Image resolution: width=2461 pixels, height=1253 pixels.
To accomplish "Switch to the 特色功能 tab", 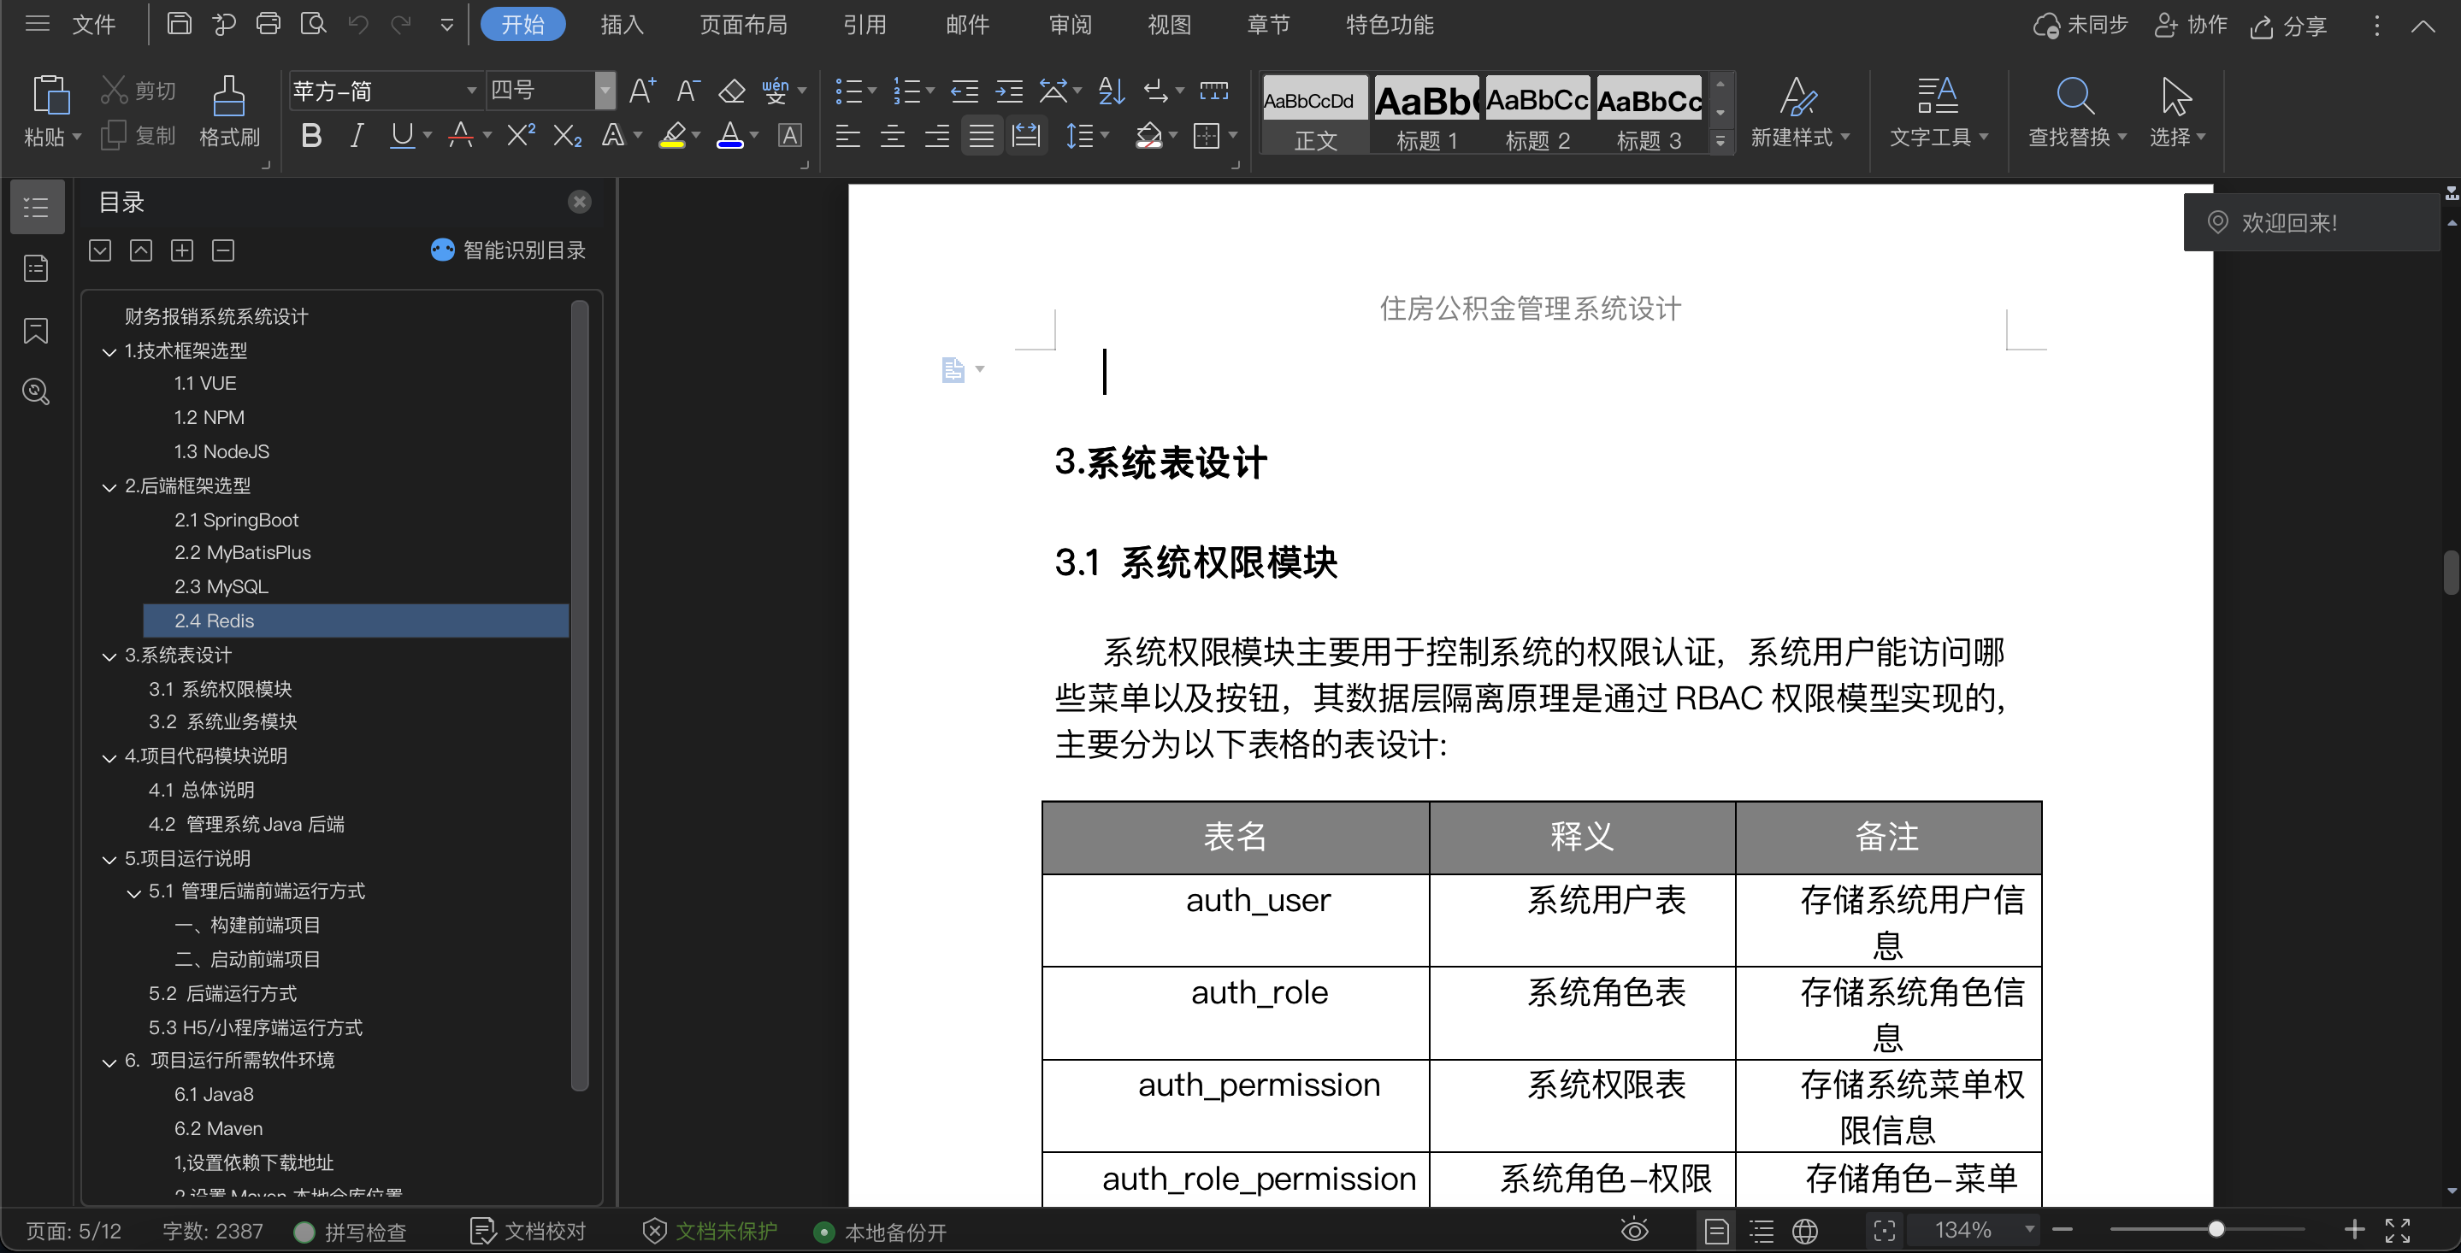I will 1389,25.
